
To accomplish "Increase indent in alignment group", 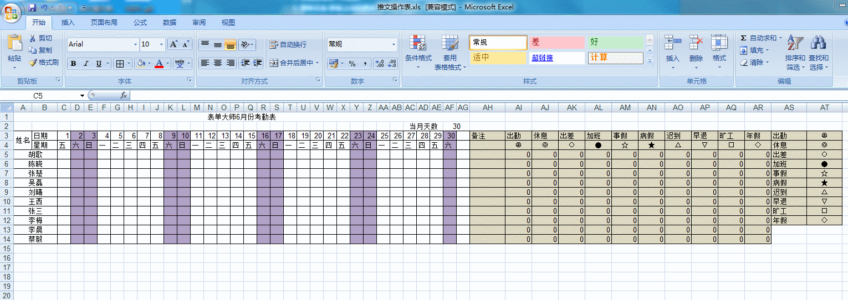I will point(258,63).
